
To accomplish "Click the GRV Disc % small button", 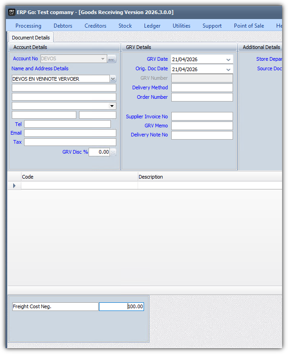I will pos(113,152).
